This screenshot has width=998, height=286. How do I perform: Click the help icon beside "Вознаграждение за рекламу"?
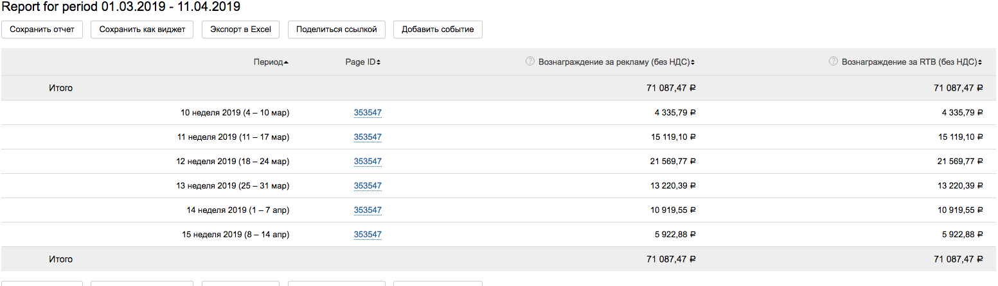530,62
